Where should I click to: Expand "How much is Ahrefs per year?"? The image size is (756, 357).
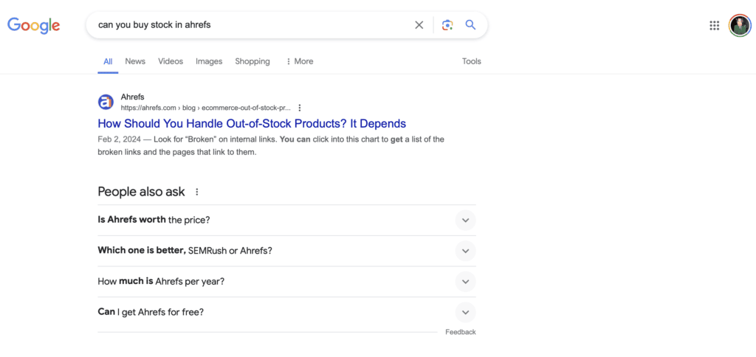pyautogui.click(x=286, y=281)
